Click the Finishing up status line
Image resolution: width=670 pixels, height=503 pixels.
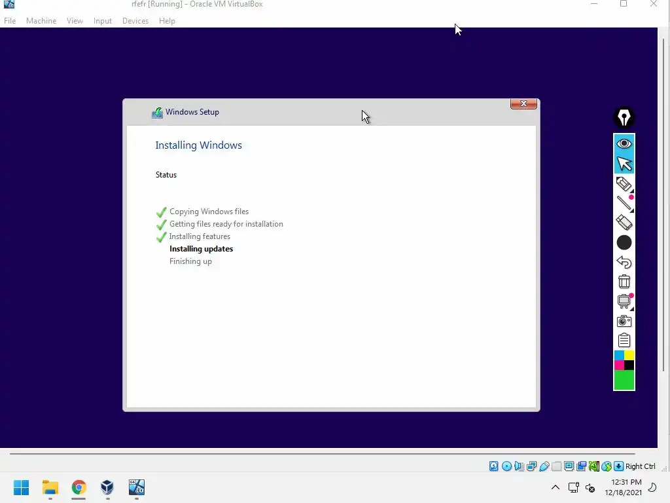coord(190,261)
